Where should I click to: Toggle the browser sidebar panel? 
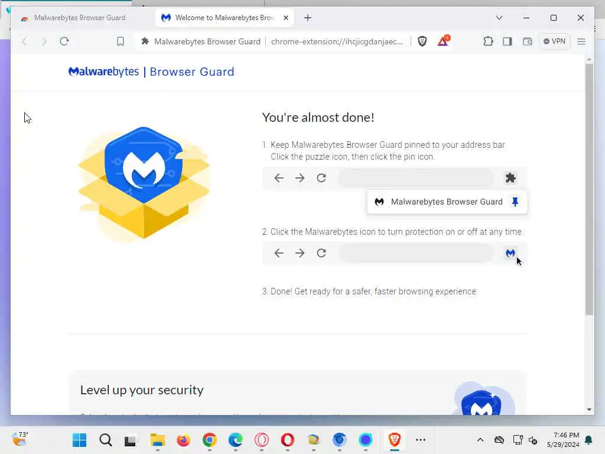[x=508, y=41]
